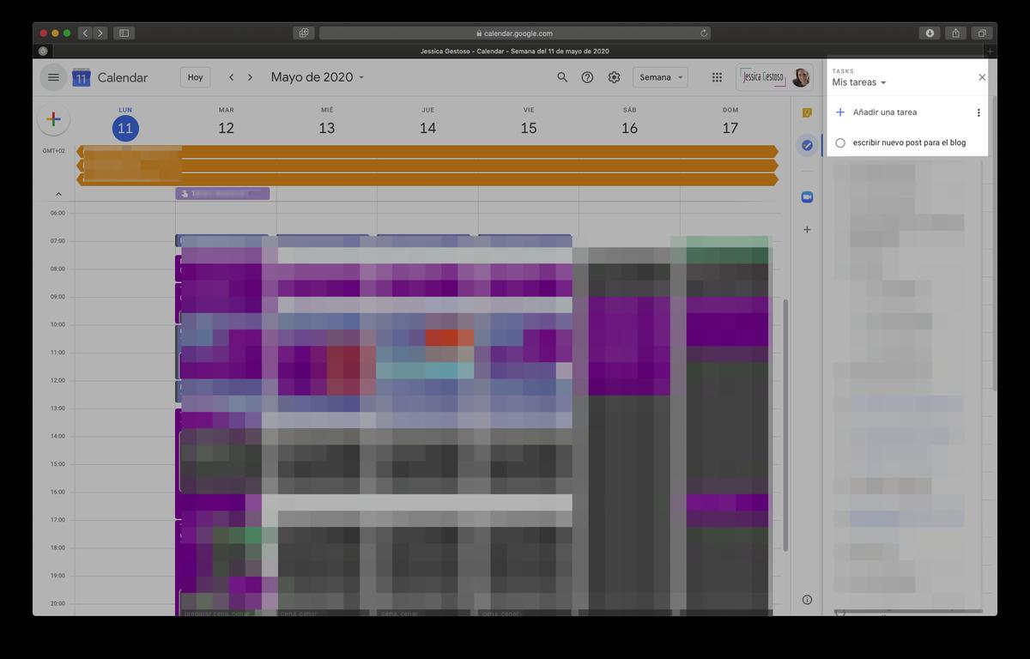This screenshot has height=659, width=1030.
Task: Expand the Semana view dropdown
Action: click(660, 77)
